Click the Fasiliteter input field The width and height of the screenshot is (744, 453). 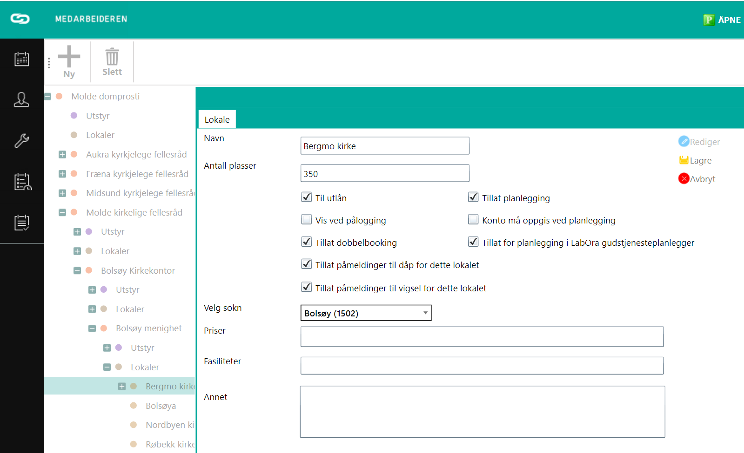[482, 366]
